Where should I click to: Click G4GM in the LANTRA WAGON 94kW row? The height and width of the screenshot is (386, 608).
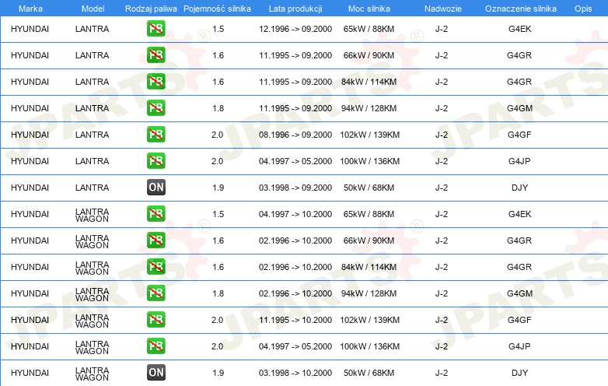point(519,293)
